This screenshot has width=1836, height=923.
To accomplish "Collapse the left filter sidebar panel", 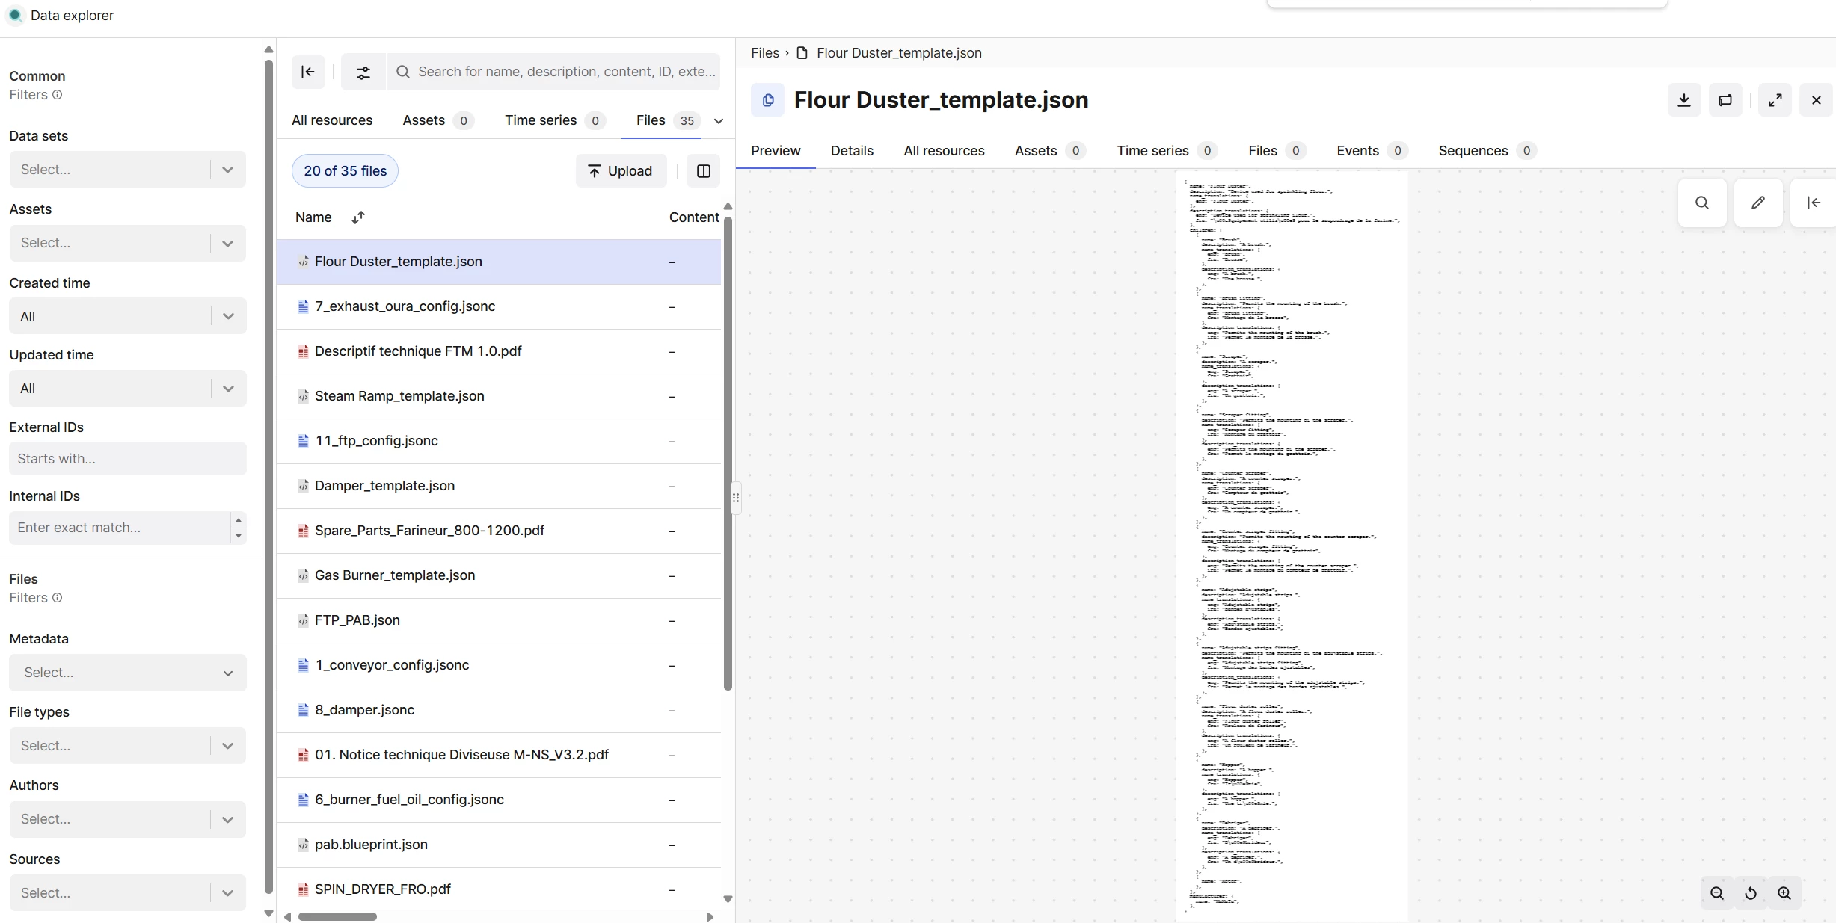I will click(308, 72).
